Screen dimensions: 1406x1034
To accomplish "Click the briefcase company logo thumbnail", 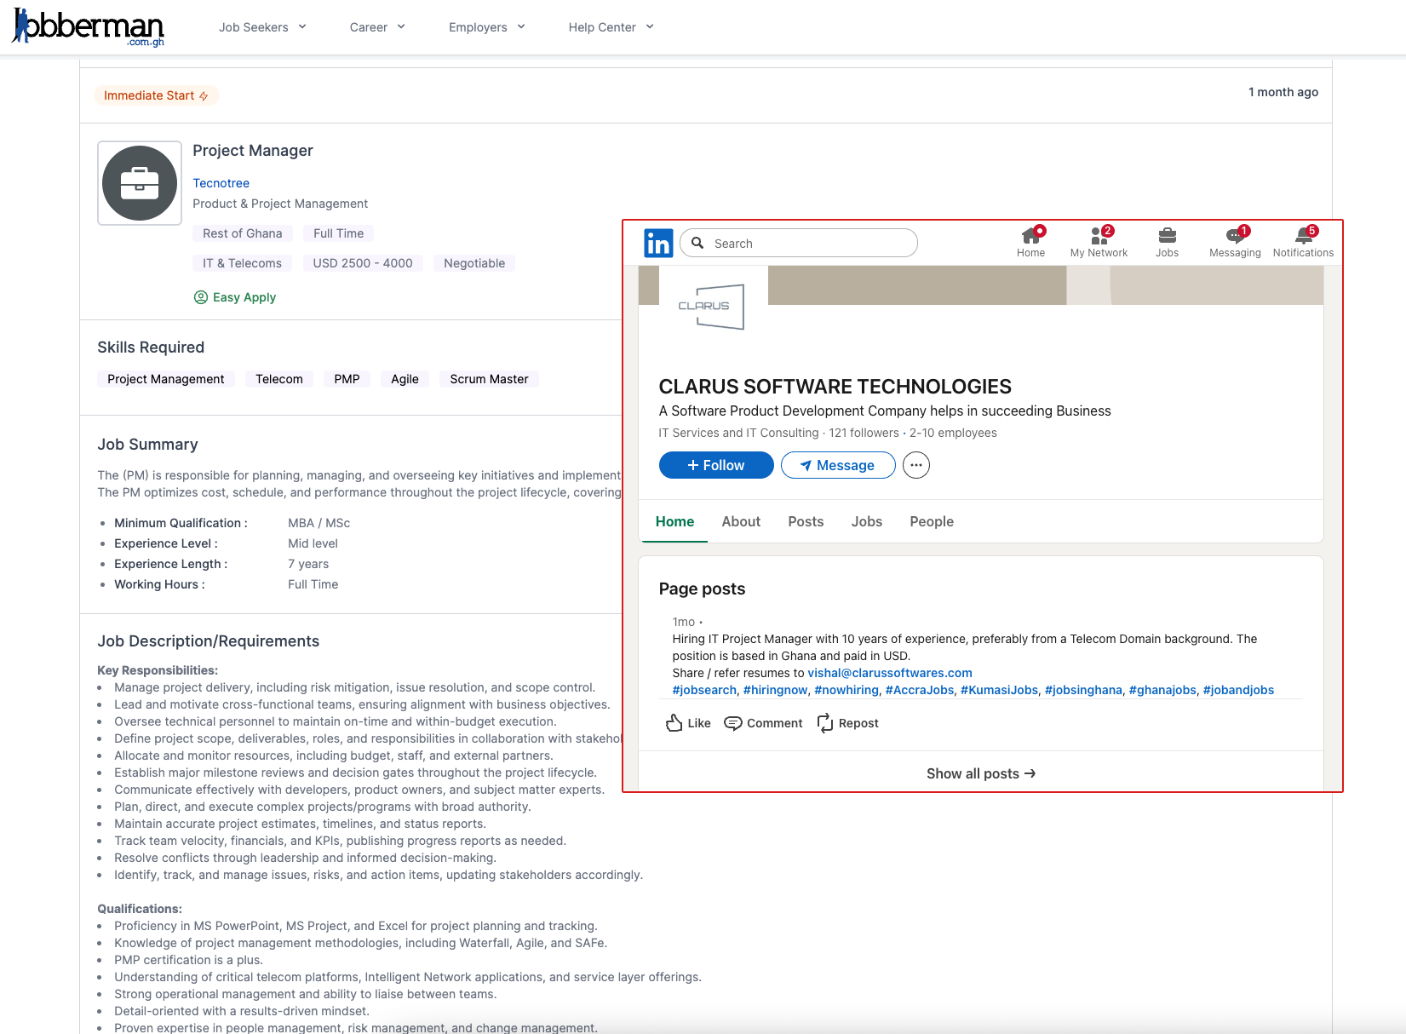I will tap(140, 183).
